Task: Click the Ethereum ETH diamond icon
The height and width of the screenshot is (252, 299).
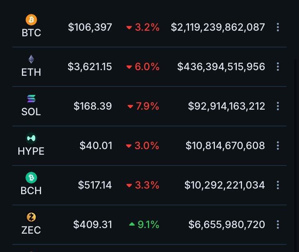Action: tap(31, 59)
